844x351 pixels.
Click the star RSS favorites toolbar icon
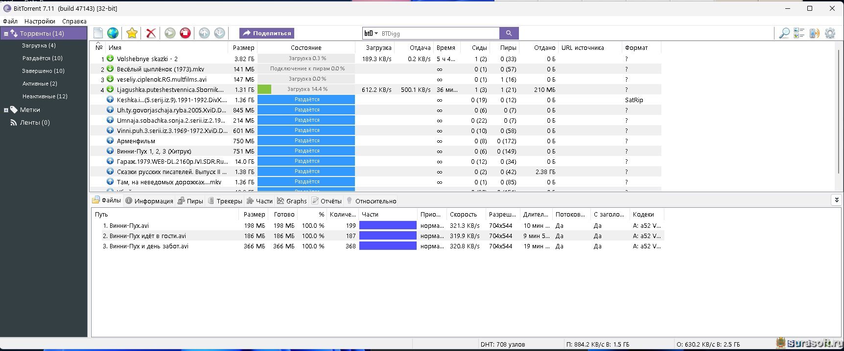132,33
